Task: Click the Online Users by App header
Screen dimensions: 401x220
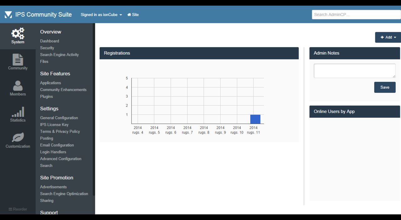Action: click(x=355, y=112)
